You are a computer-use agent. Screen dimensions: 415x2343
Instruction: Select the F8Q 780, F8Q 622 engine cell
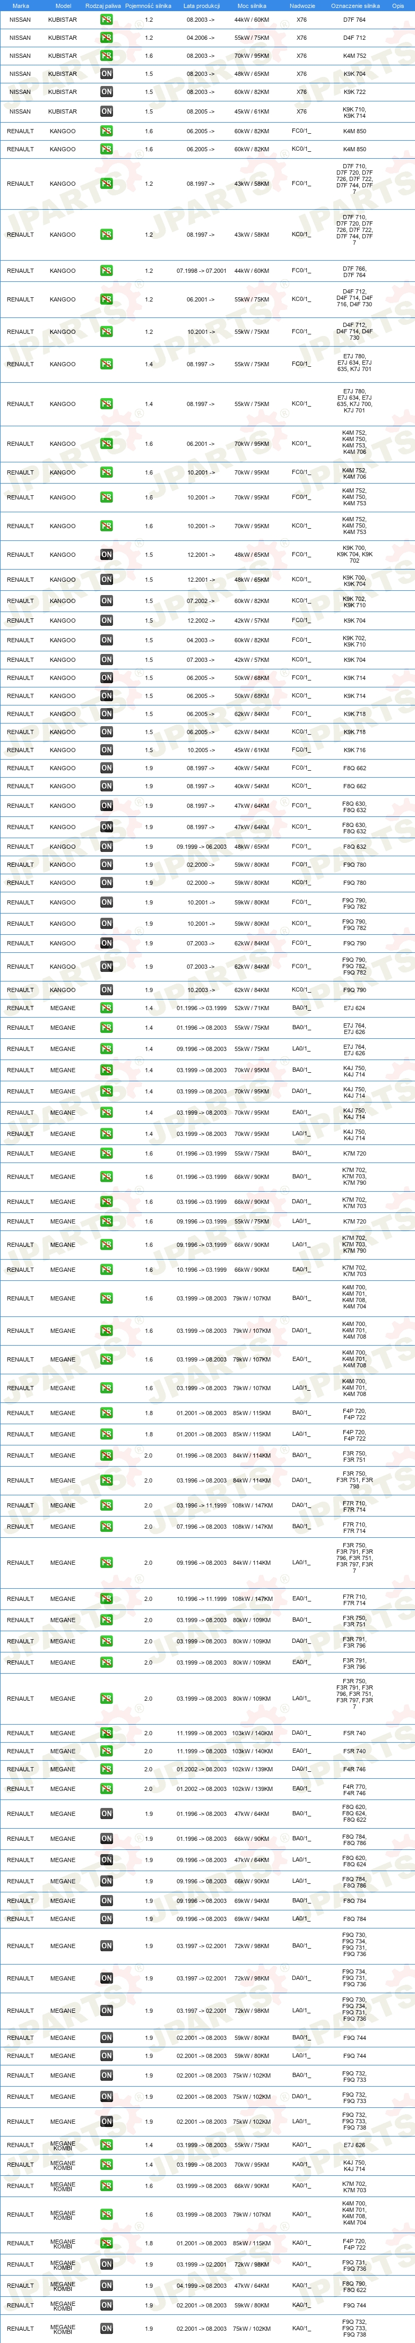click(355, 2286)
